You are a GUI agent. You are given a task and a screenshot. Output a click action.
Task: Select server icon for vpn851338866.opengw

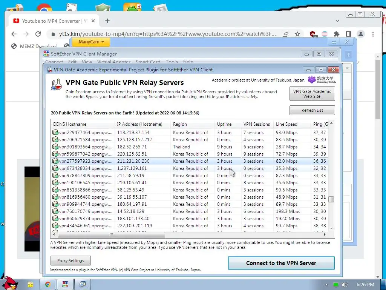[55, 190]
